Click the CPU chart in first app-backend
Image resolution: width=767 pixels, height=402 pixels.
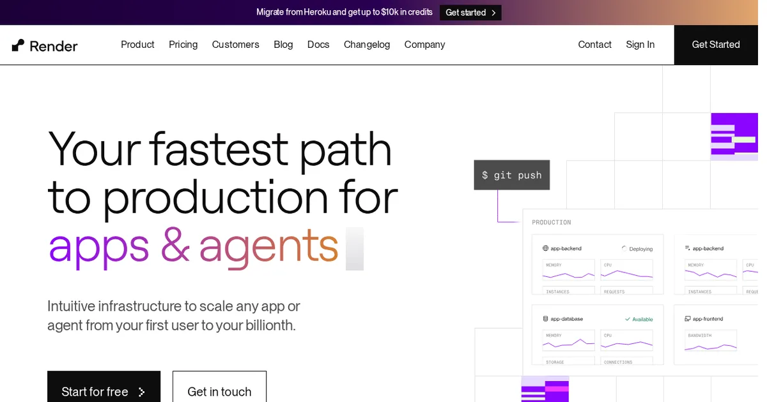[627, 270]
